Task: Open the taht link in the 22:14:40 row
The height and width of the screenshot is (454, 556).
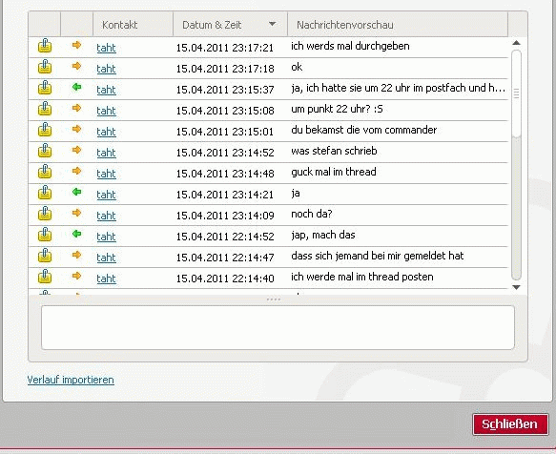Action: pyautogui.click(x=106, y=278)
